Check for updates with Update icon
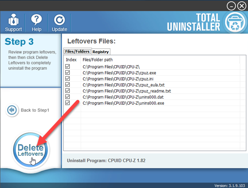This screenshot has width=248, height=188. pos(59,23)
